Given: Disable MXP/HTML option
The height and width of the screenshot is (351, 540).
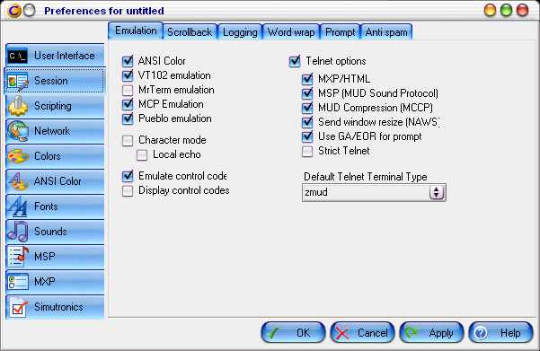Looking at the screenshot, I should point(307,79).
